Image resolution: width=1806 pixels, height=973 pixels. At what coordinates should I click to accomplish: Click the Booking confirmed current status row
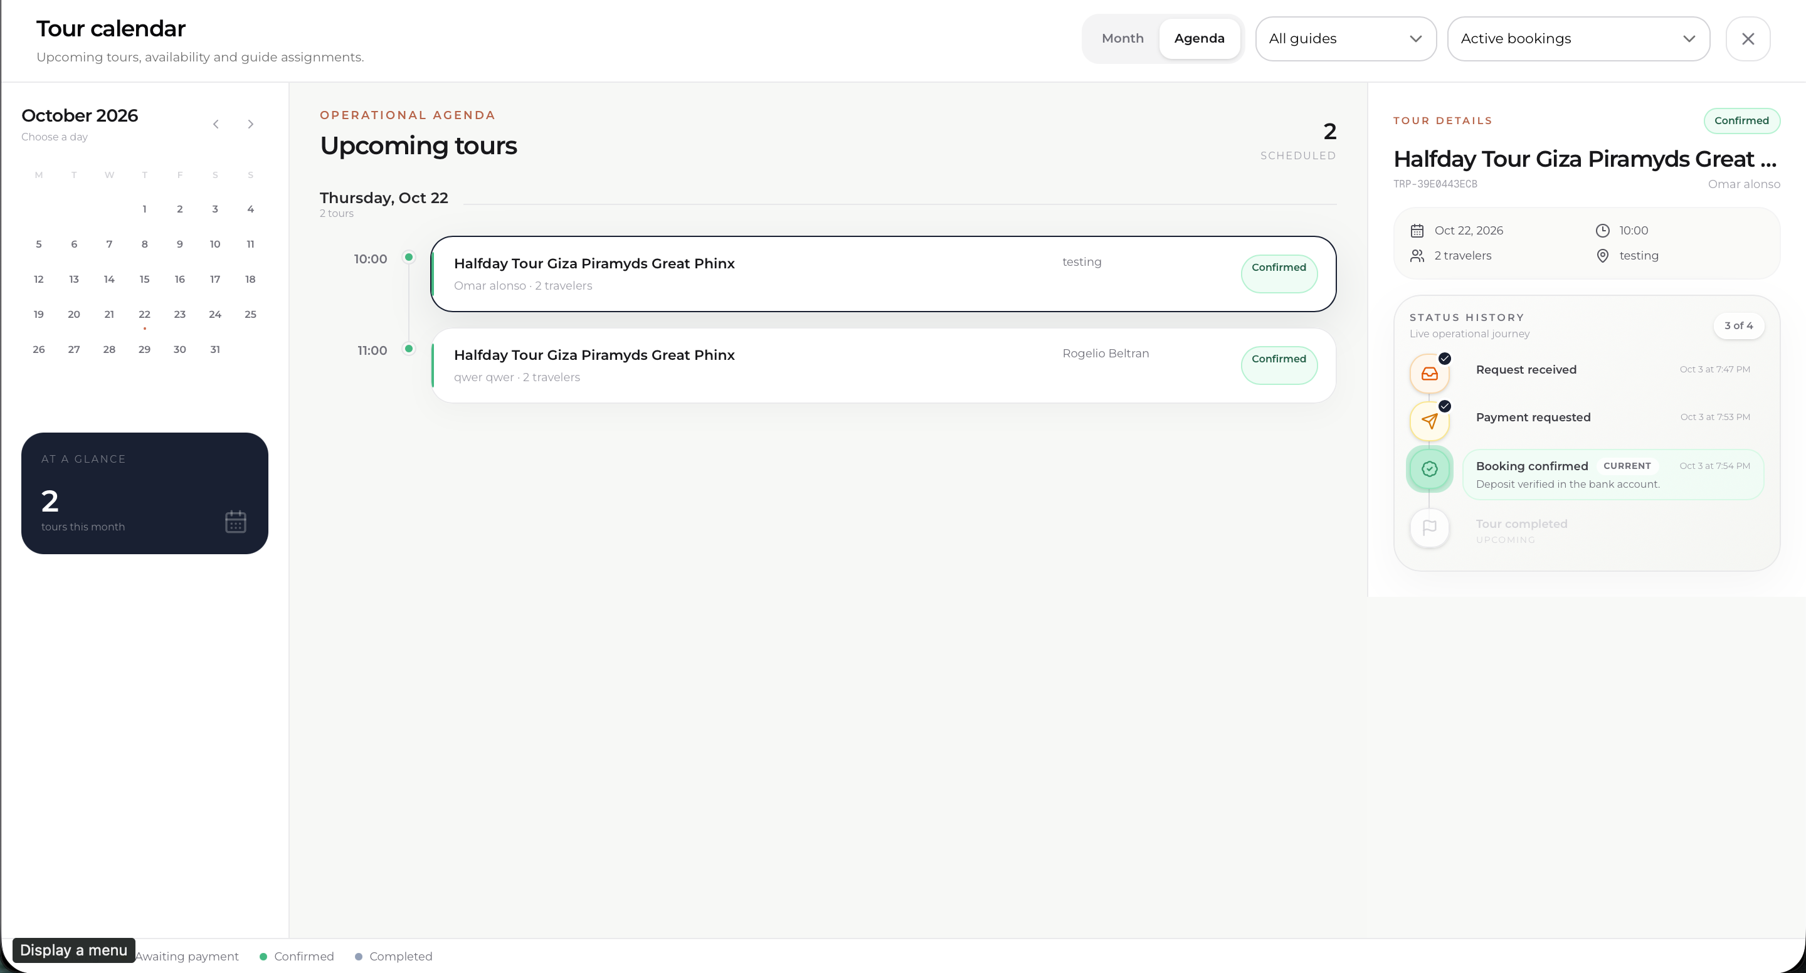[1612, 475]
